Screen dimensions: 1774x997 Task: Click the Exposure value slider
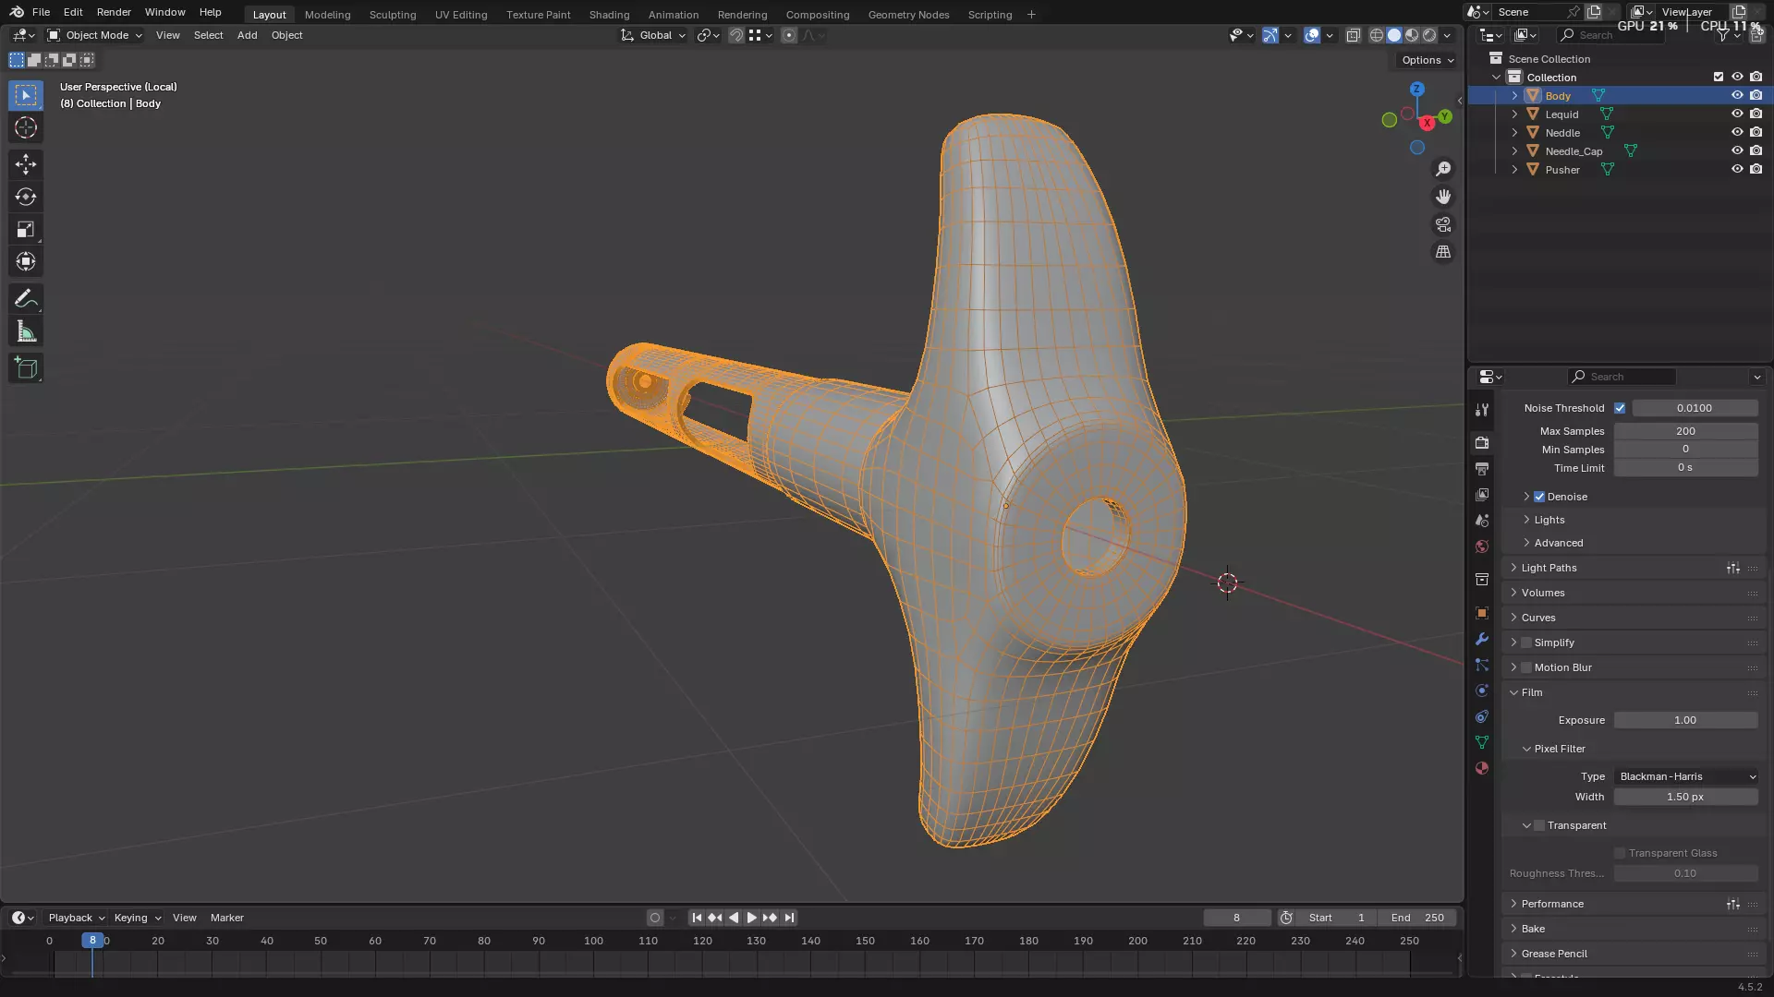tap(1685, 720)
